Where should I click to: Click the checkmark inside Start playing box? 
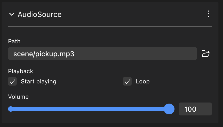click(x=12, y=81)
